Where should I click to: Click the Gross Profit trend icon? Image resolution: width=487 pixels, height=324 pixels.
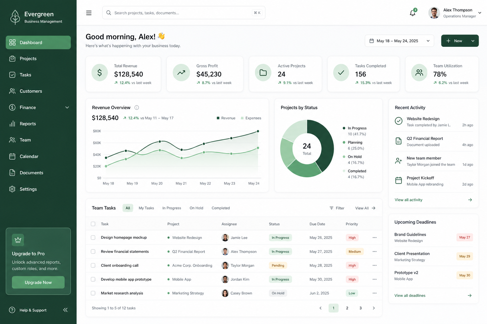point(181,73)
